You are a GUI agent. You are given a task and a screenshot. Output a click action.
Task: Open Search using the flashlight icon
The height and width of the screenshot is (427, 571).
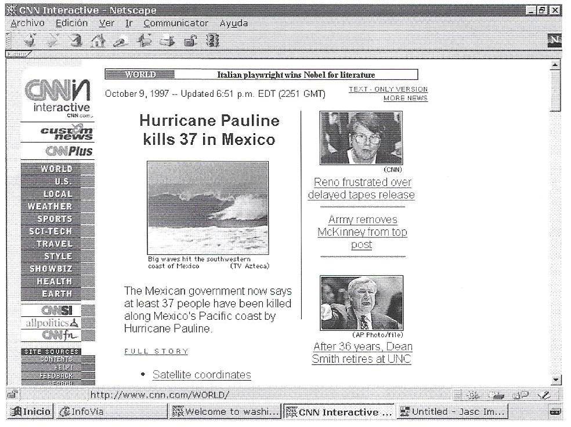pos(121,41)
